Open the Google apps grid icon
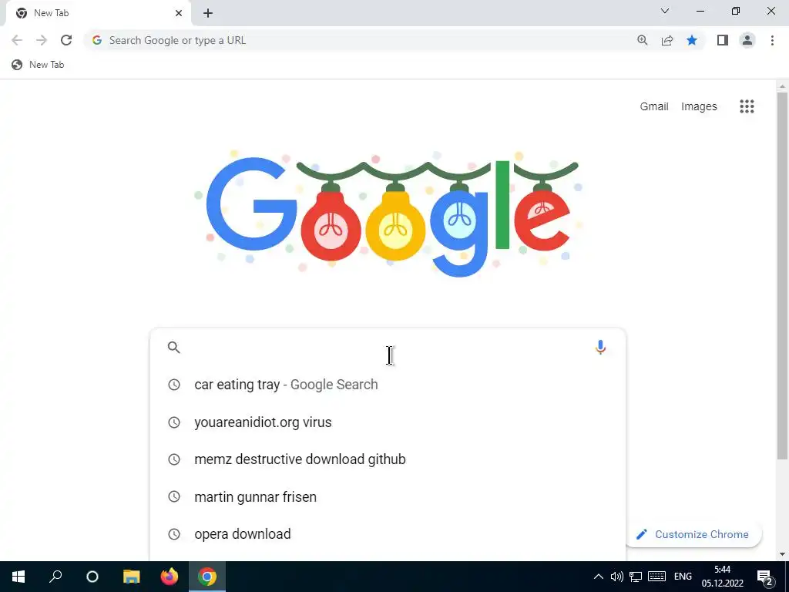The width and height of the screenshot is (789, 592). tap(747, 106)
